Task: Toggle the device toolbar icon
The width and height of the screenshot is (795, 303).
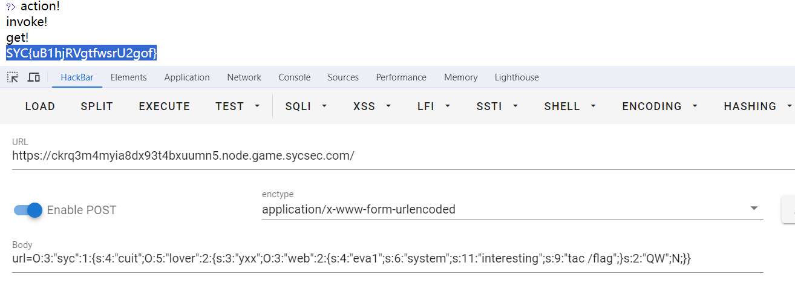Action: (x=34, y=77)
